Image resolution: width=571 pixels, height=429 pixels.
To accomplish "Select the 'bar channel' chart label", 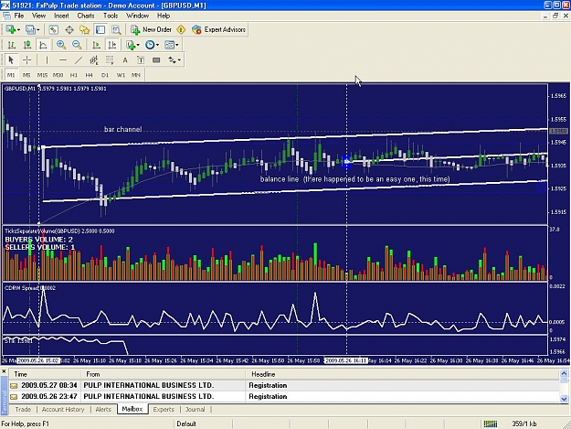I will click(x=122, y=129).
